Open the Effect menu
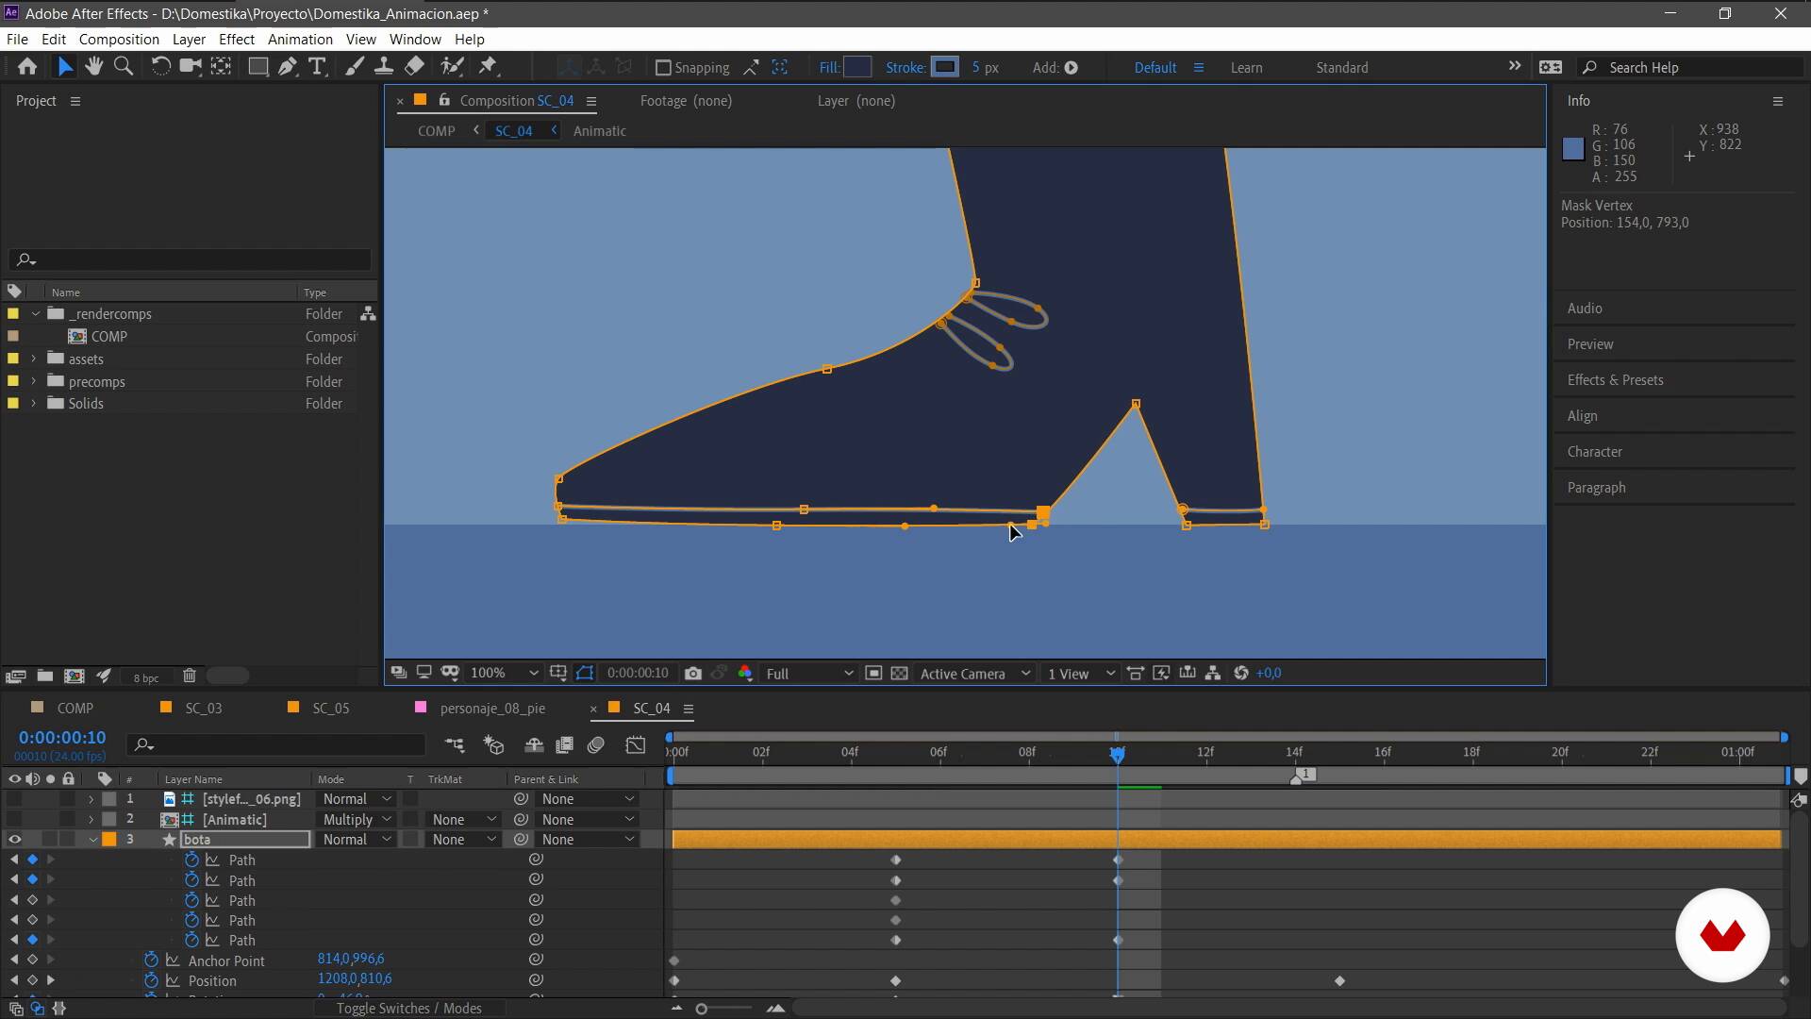 tap(237, 40)
